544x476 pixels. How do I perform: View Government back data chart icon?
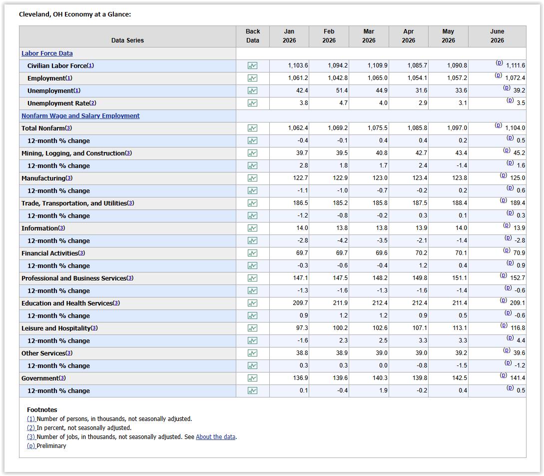[x=252, y=378]
